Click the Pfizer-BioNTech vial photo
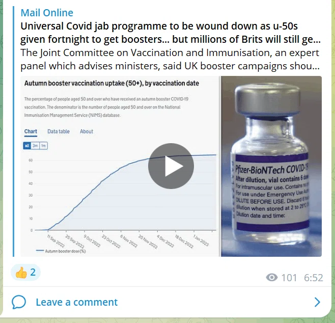This screenshot has height=323, width=335. pos(271,166)
